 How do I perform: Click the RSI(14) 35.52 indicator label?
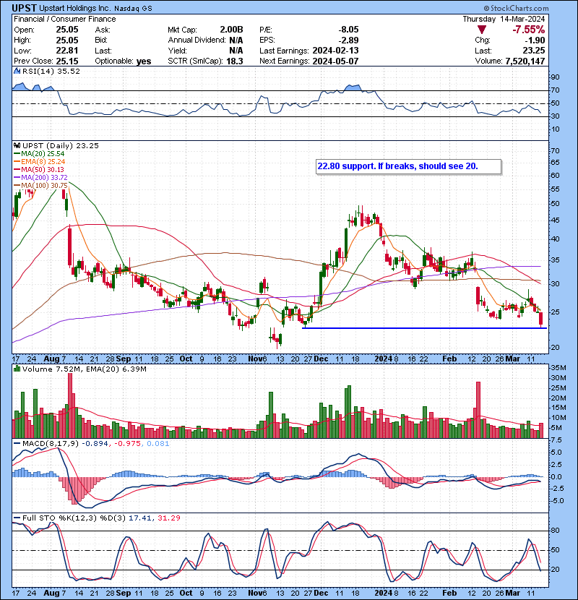point(51,71)
